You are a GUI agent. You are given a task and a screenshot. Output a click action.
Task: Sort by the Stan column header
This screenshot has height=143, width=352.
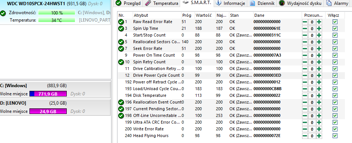point(241,16)
